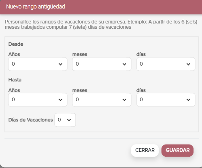Click the Días de Vacaciones label
The width and height of the screenshot is (202, 168).
click(x=31, y=120)
